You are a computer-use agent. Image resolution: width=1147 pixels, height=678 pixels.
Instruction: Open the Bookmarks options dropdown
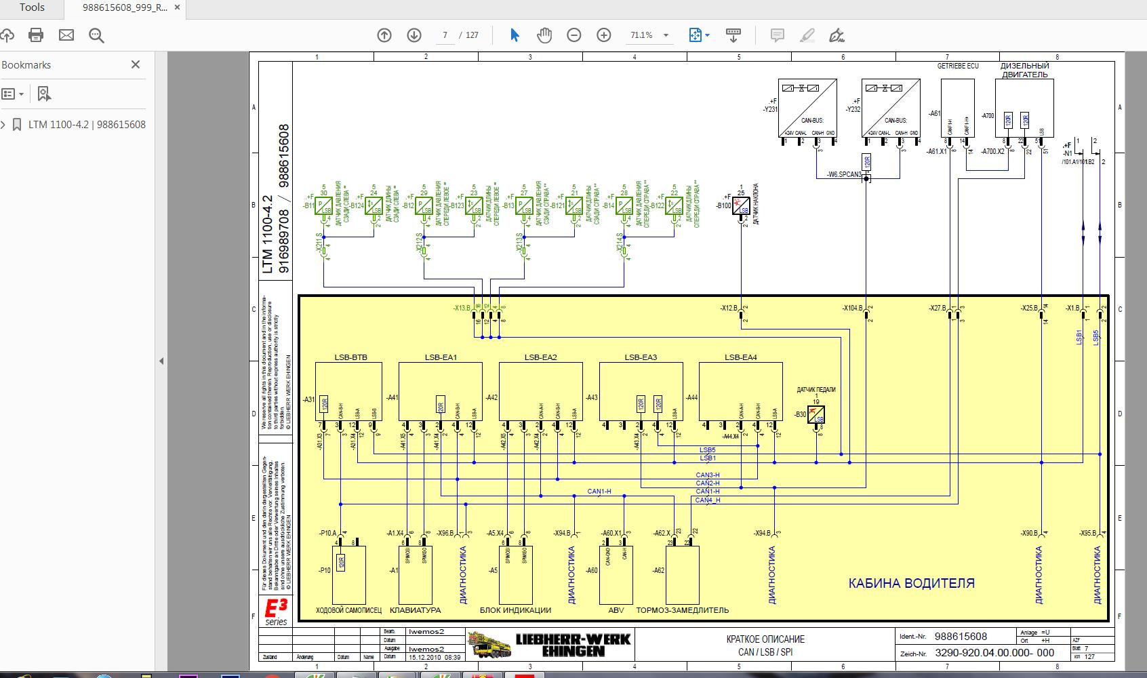click(14, 94)
